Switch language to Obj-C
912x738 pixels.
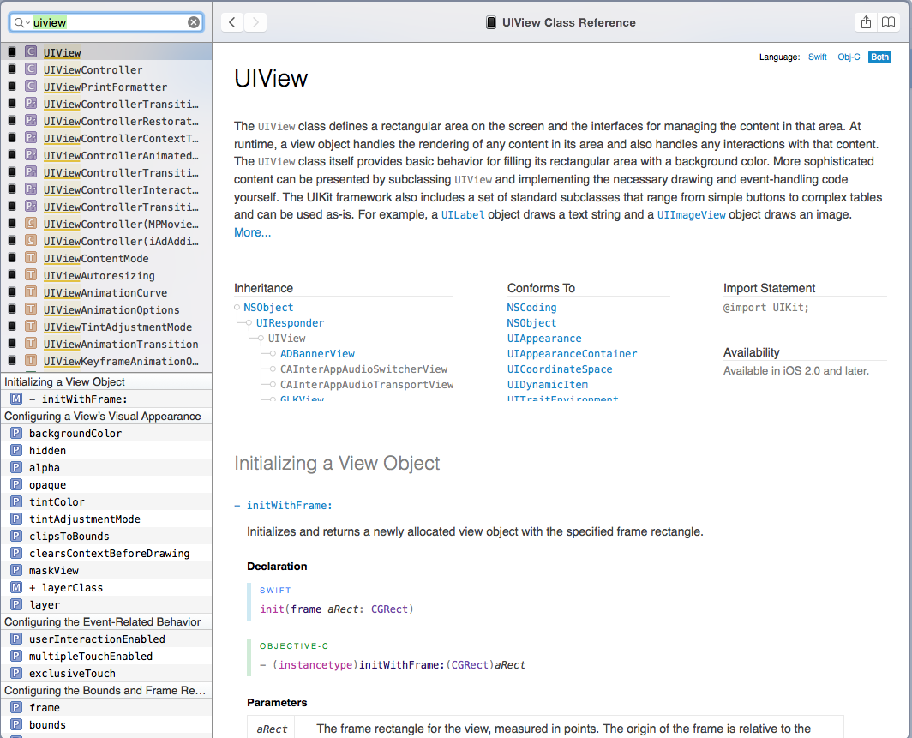(x=849, y=57)
